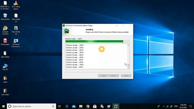Select the 'Extract: ko.pak... 100%' log line
Image resolution: width=194 pixels, height=109 pixels.
pos(75,57)
